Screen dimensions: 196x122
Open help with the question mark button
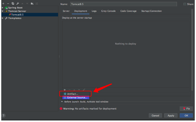click(3, 115)
